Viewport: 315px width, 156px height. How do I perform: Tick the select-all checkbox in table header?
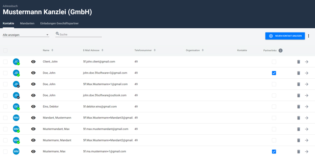[x=5, y=50]
